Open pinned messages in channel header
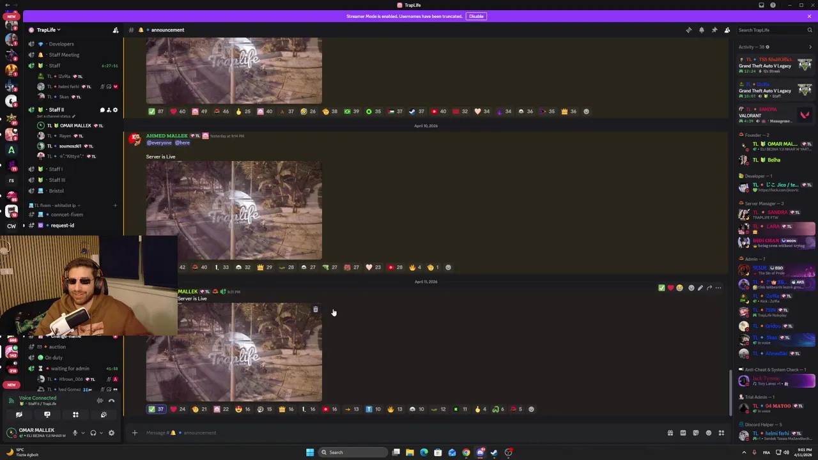 (x=714, y=30)
